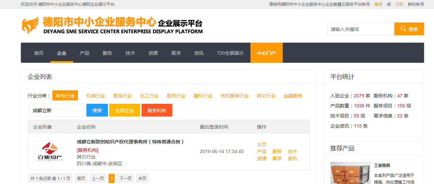Show all companies with 全部企业 button
The height and width of the screenshot is (184, 434).
click(124, 110)
